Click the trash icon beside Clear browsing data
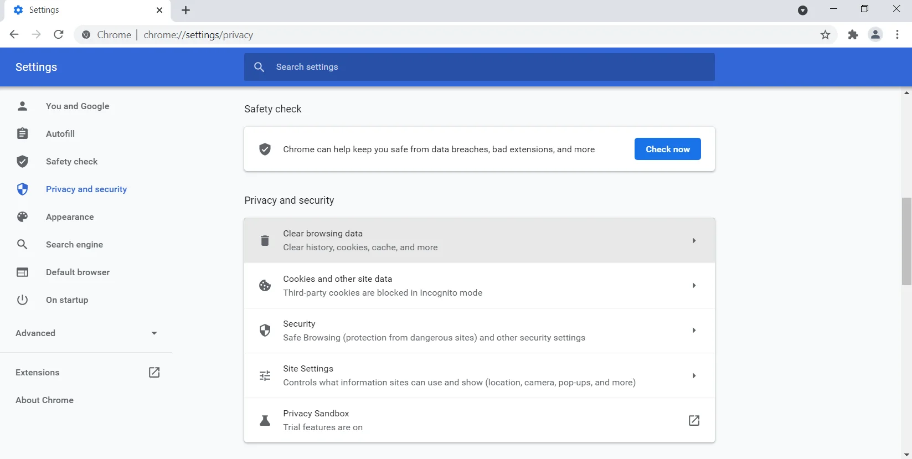Viewport: 912px width, 459px height. click(x=265, y=240)
